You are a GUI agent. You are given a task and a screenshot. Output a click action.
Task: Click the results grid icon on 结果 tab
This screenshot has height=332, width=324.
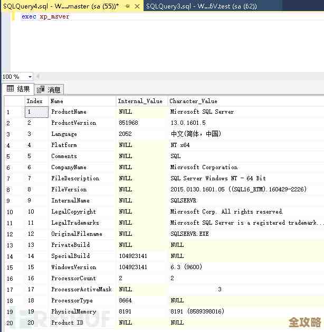pyautogui.click(x=10, y=88)
